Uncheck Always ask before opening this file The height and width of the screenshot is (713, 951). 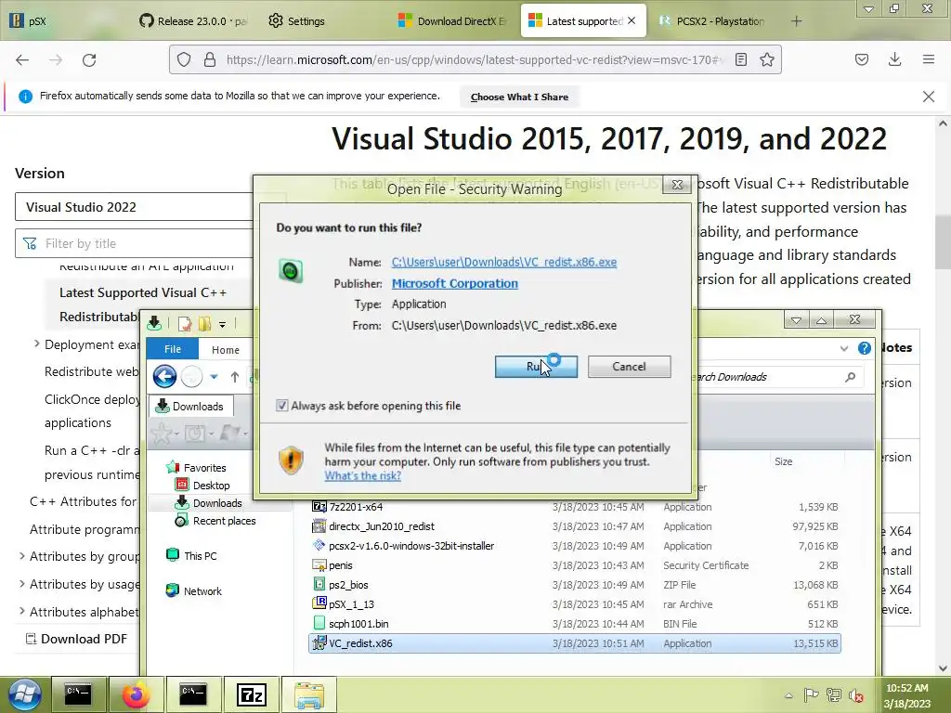tap(282, 406)
